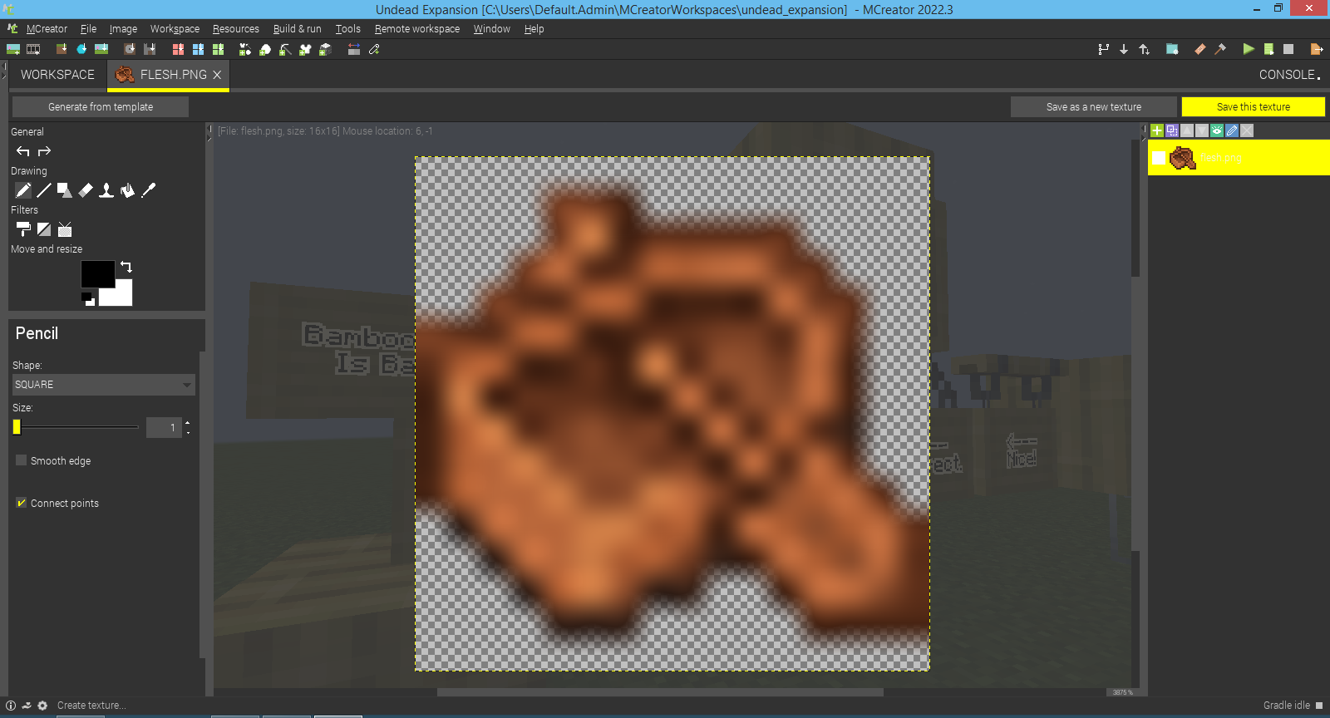Image resolution: width=1330 pixels, height=718 pixels.
Task: Open the HSV noise filter icon
Action: [x=65, y=229]
